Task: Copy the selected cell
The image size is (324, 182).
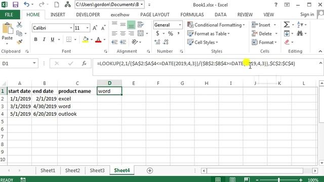Action: point(19,33)
